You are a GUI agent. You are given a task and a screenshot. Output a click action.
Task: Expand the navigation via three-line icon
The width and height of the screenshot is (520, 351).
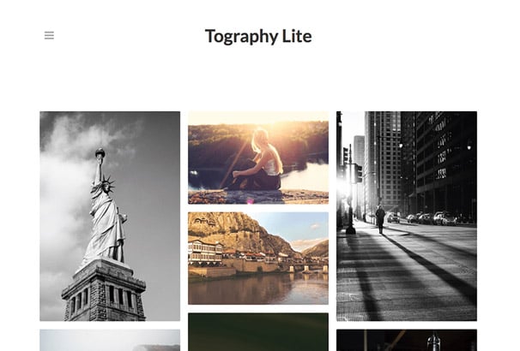tap(49, 35)
